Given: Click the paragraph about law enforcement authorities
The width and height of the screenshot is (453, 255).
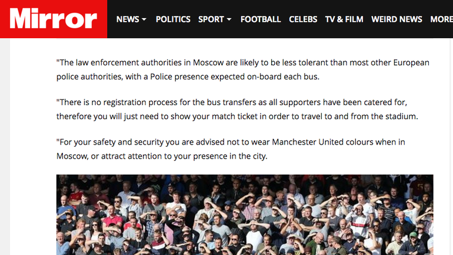Looking at the screenshot, I should pos(243,69).
